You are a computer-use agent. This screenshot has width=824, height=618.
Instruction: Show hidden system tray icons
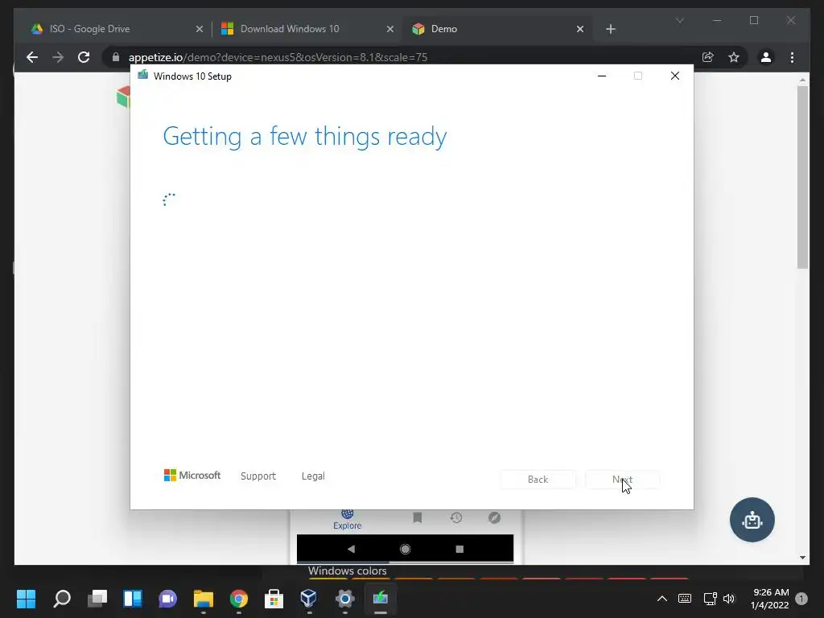662,599
